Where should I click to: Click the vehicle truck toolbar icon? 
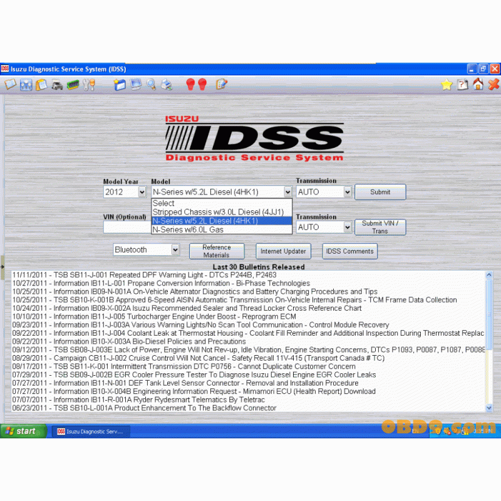click(57, 85)
